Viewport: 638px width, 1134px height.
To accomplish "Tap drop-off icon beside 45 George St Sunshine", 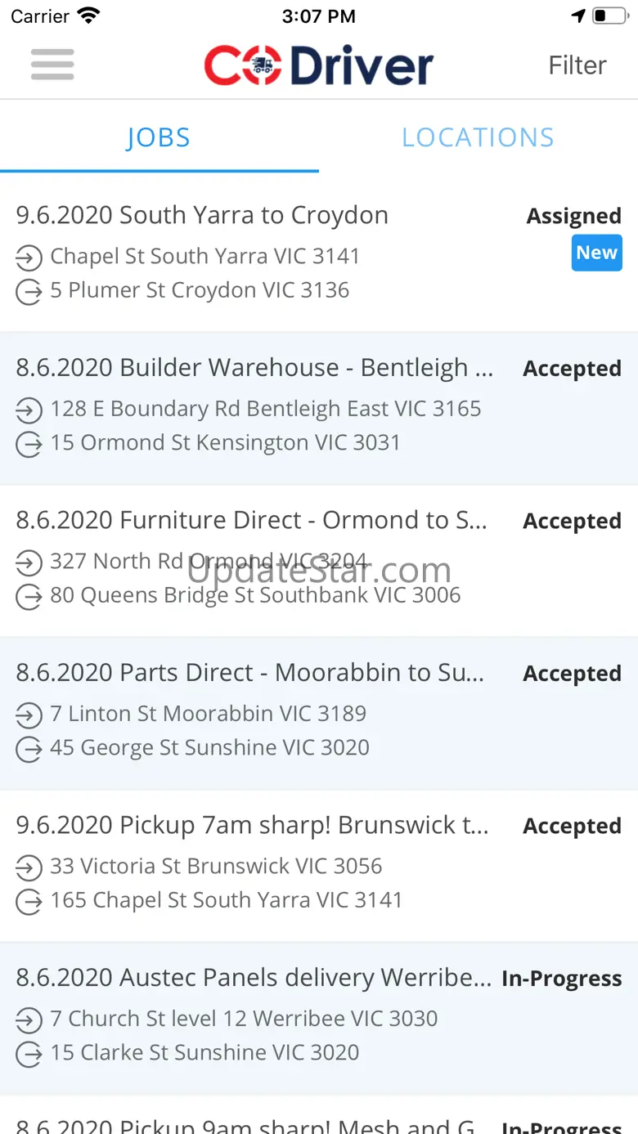I will (x=29, y=749).
